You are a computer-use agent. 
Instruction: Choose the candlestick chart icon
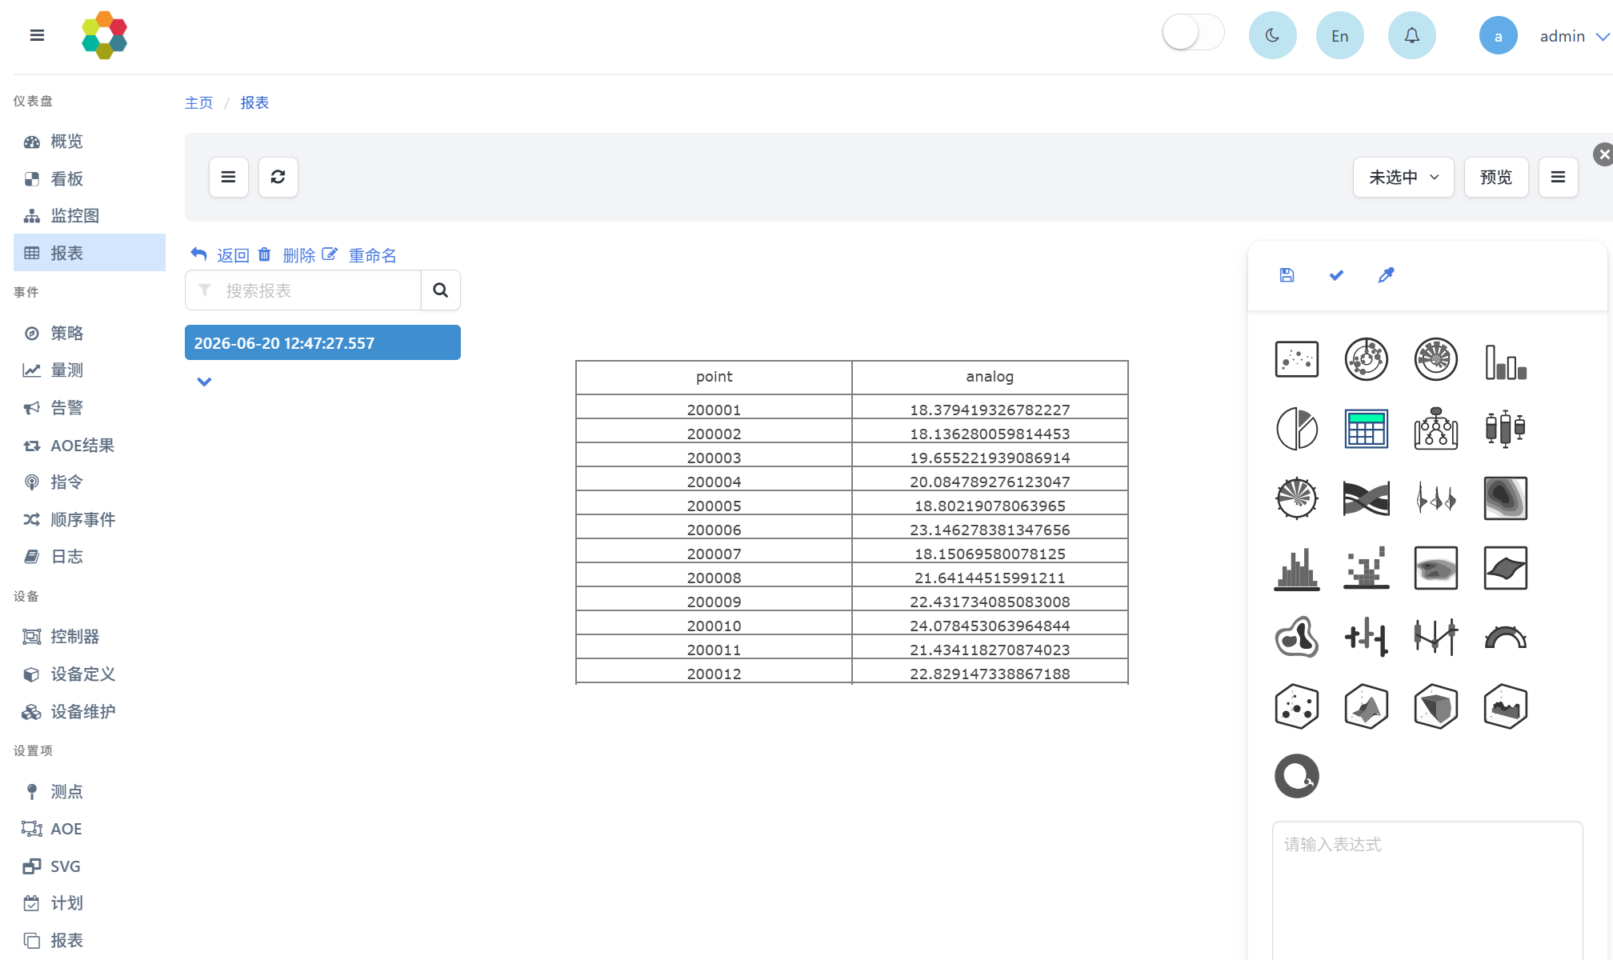coord(1505,429)
